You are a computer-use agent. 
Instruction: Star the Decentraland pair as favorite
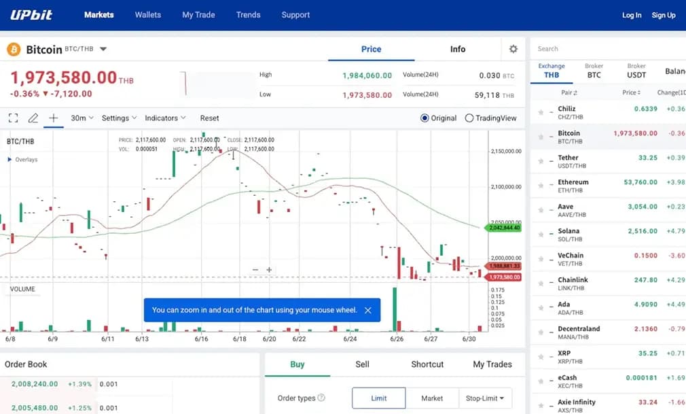pos(541,332)
